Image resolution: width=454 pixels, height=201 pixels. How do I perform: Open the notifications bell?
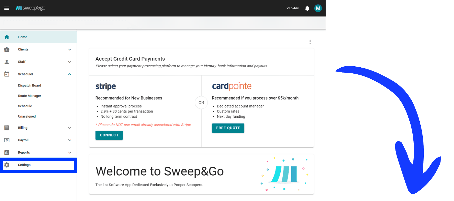click(307, 8)
